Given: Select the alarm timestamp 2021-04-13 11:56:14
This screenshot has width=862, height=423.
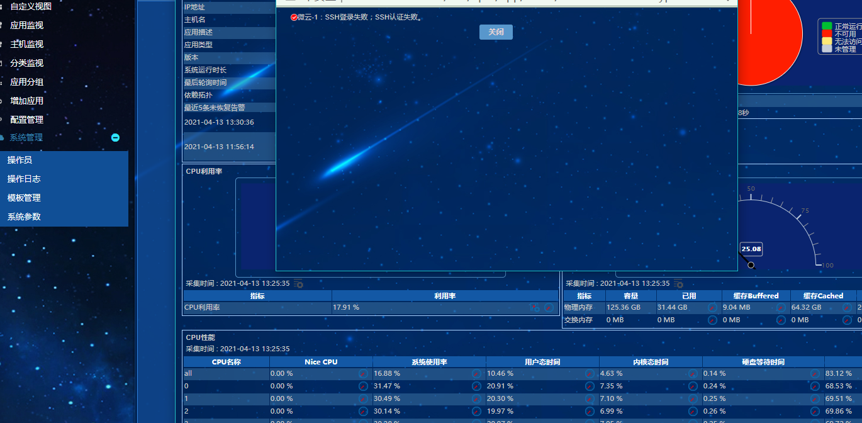Looking at the screenshot, I should coord(219,147).
